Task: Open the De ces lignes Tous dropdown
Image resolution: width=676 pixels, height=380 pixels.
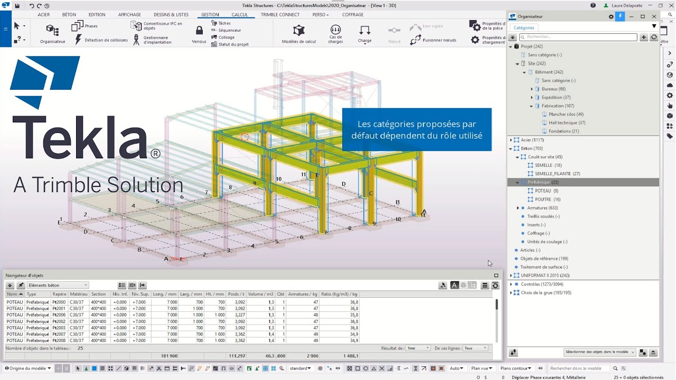Action: click(475, 348)
